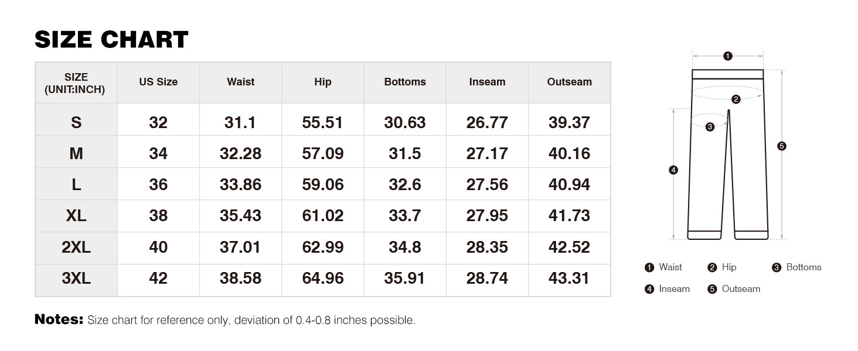Click the XL row label

pyautogui.click(x=76, y=216)
